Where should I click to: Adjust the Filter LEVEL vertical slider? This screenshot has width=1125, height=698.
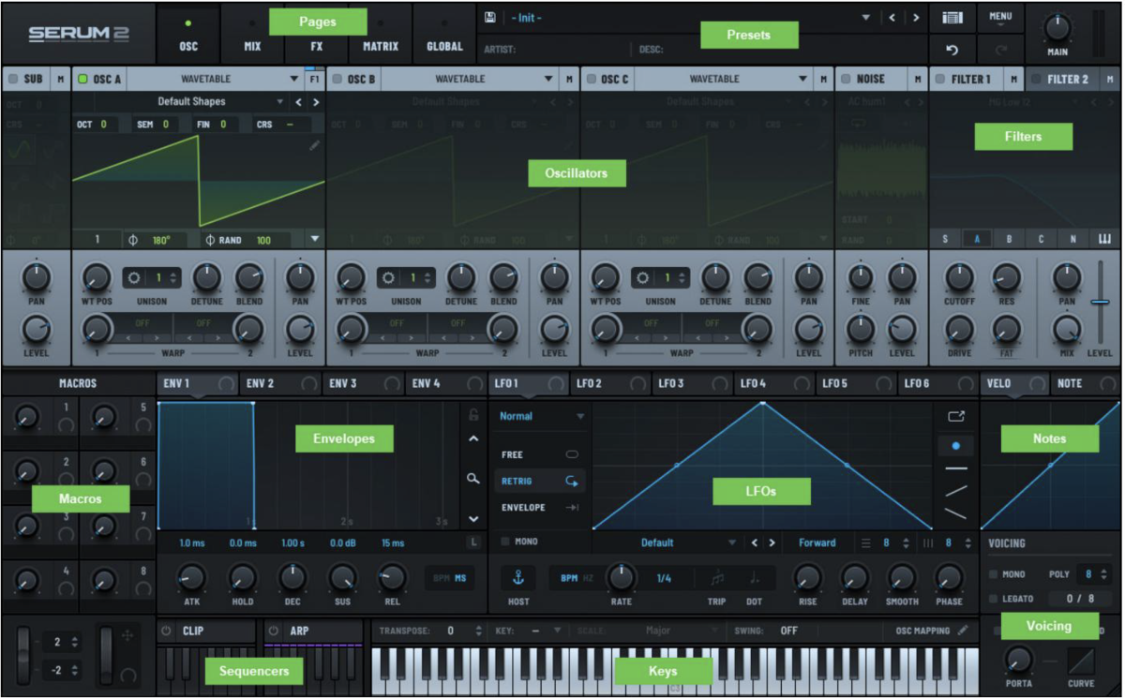pos(1100,302)
